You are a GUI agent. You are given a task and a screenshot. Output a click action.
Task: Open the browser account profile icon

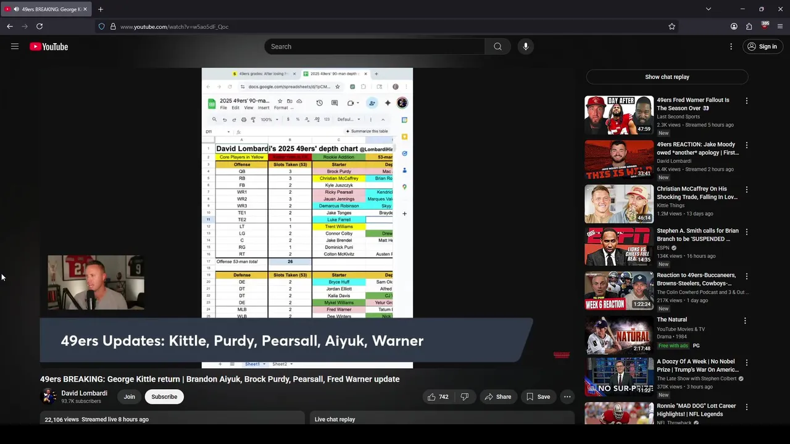coord(734,27)
